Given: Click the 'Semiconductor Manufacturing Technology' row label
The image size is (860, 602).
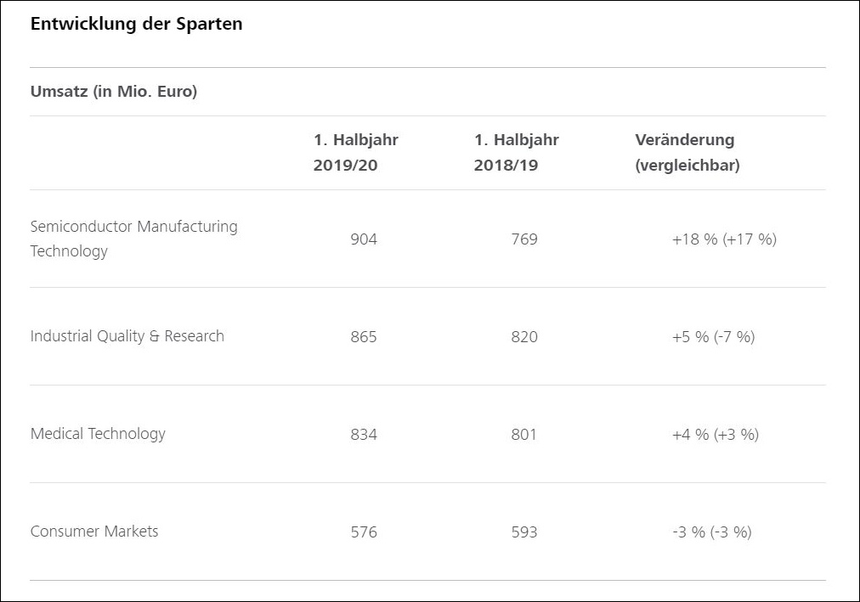Looking at the screenshot, I should 133,239.
